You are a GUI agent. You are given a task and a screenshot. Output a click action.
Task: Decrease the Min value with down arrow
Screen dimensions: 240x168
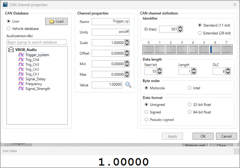[x=127, y=65]
